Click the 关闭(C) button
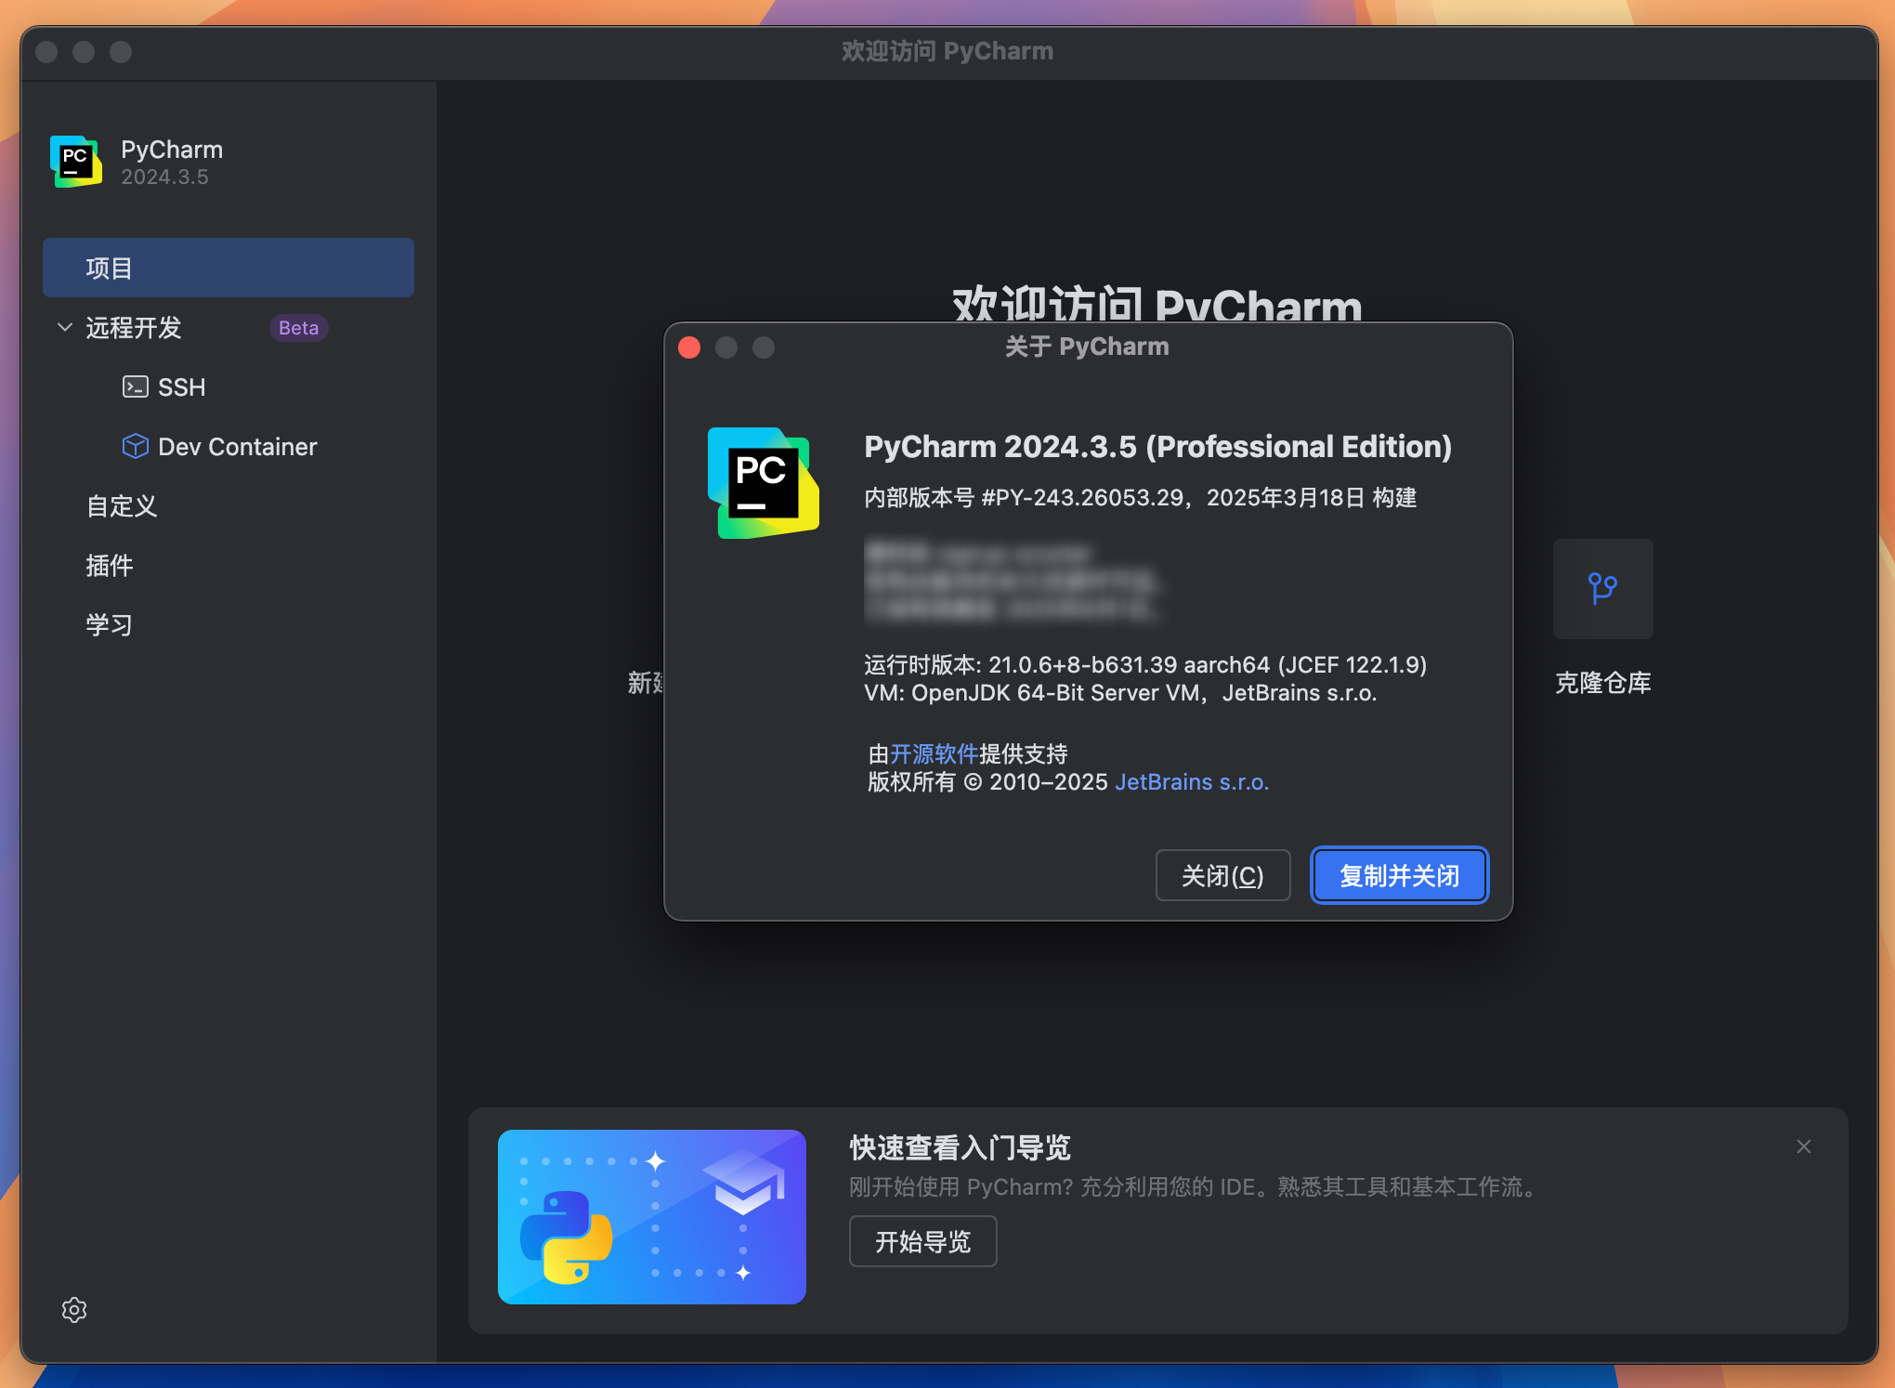 1222,875
